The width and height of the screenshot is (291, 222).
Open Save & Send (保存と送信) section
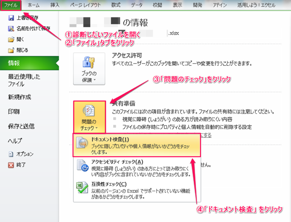tap(21, 126)
